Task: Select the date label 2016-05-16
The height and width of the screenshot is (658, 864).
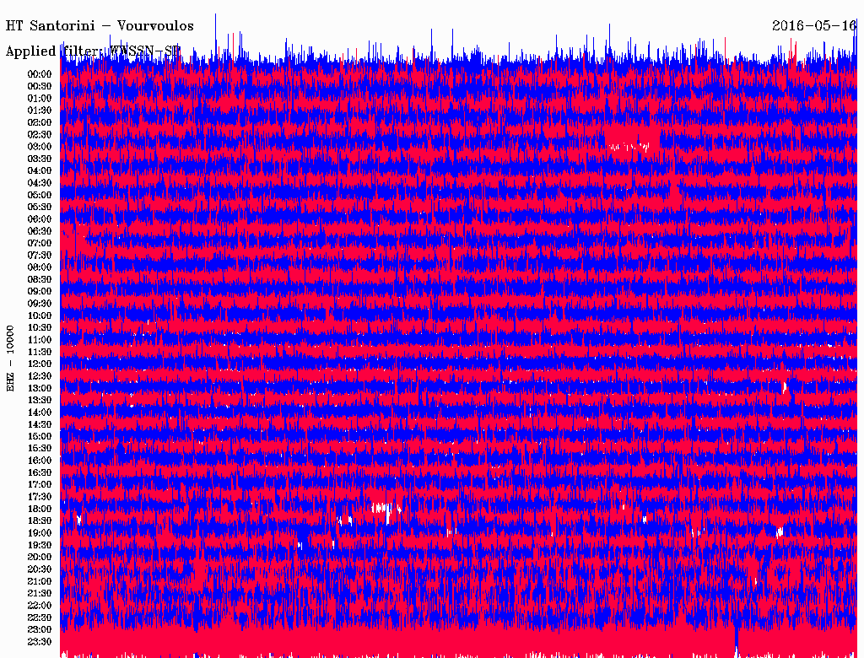Action: pyautogui.click(x=813, y=25)
